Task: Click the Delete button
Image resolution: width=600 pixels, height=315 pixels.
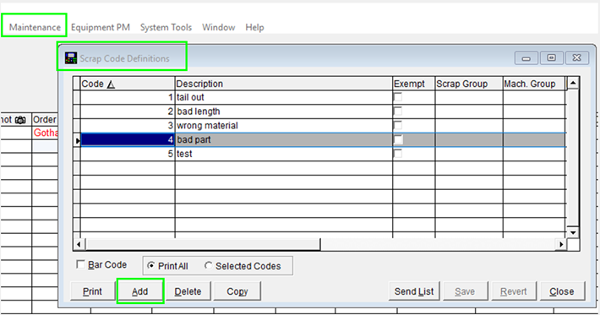Action: point(188,291)
